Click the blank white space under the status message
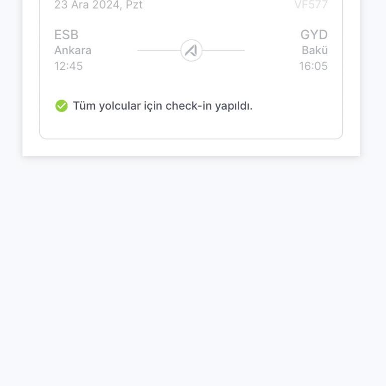Viewport: 386px width, 386px height. [x=191, y=125]
